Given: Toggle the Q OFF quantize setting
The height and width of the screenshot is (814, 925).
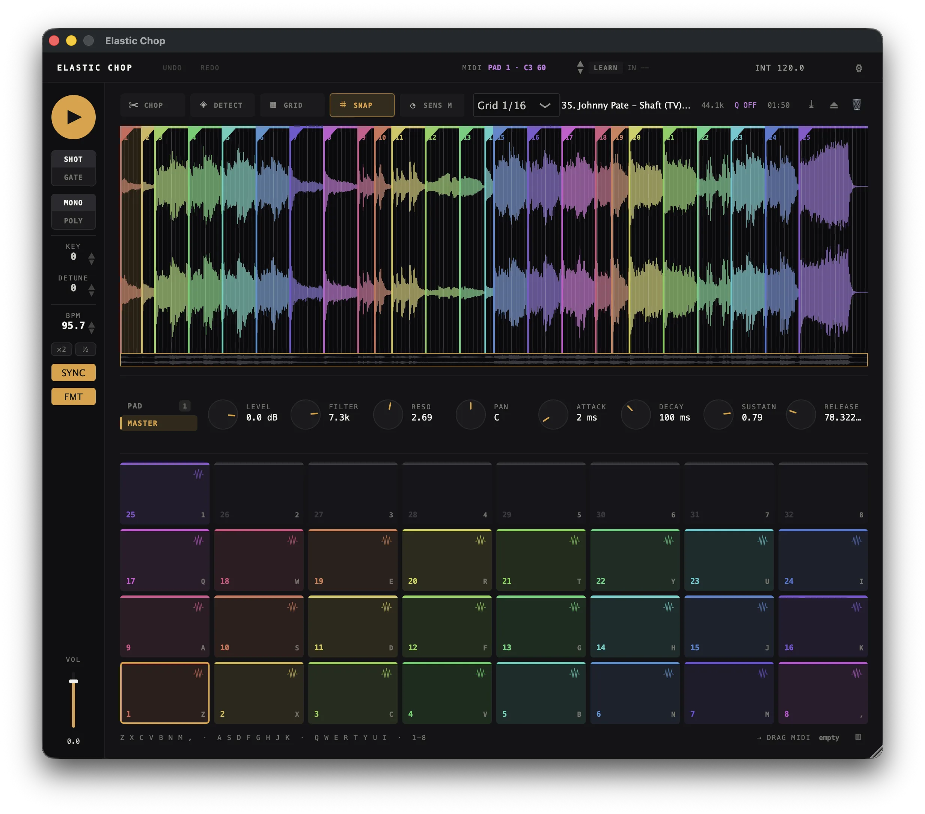Looking at the screenshot, I should (745, 105).
